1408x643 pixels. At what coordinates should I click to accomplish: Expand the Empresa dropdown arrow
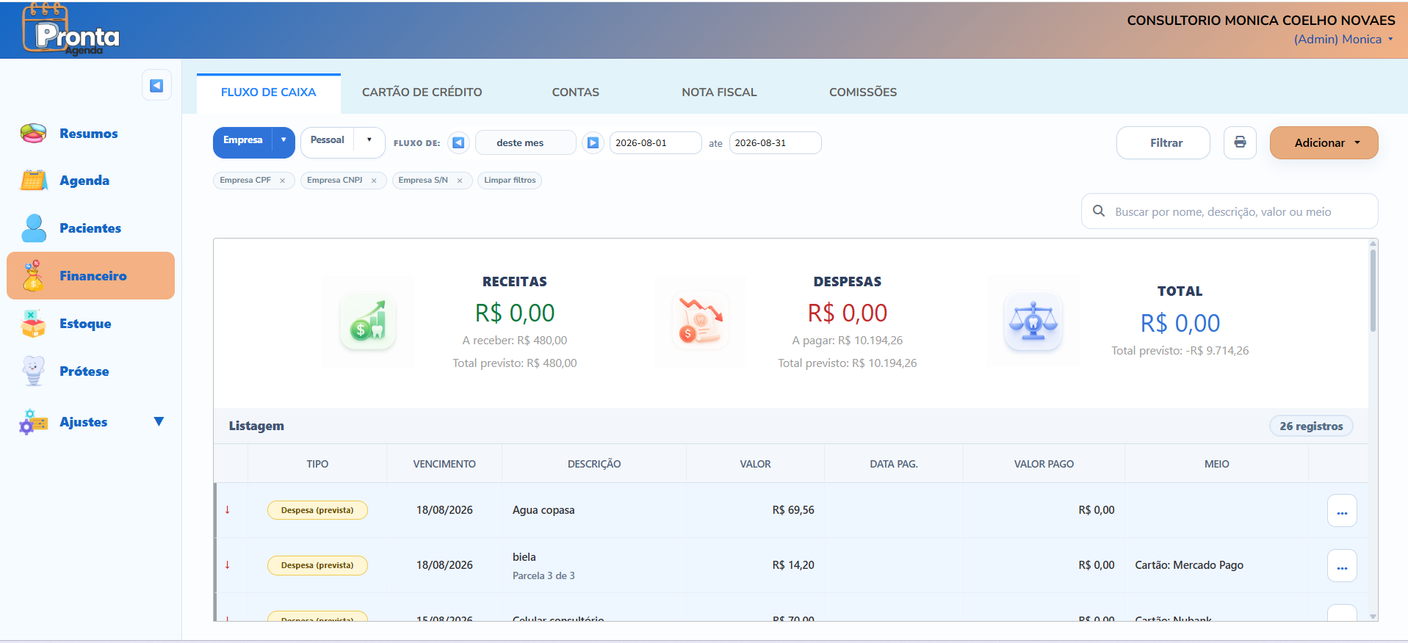[x=284, y=140]
